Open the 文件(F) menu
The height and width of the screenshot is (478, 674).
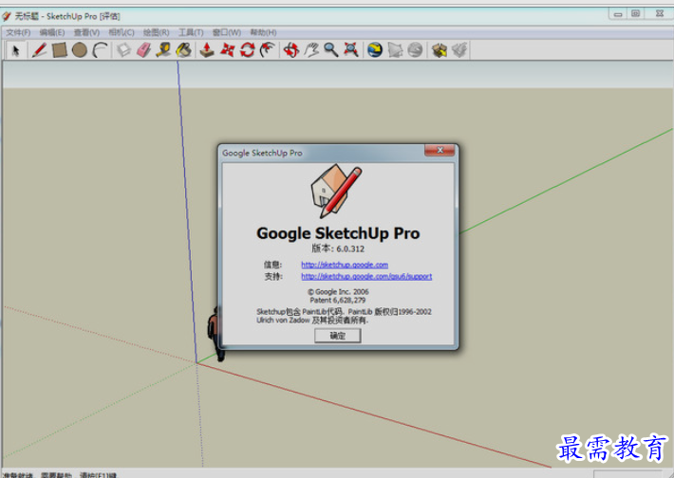coord(18,32)
